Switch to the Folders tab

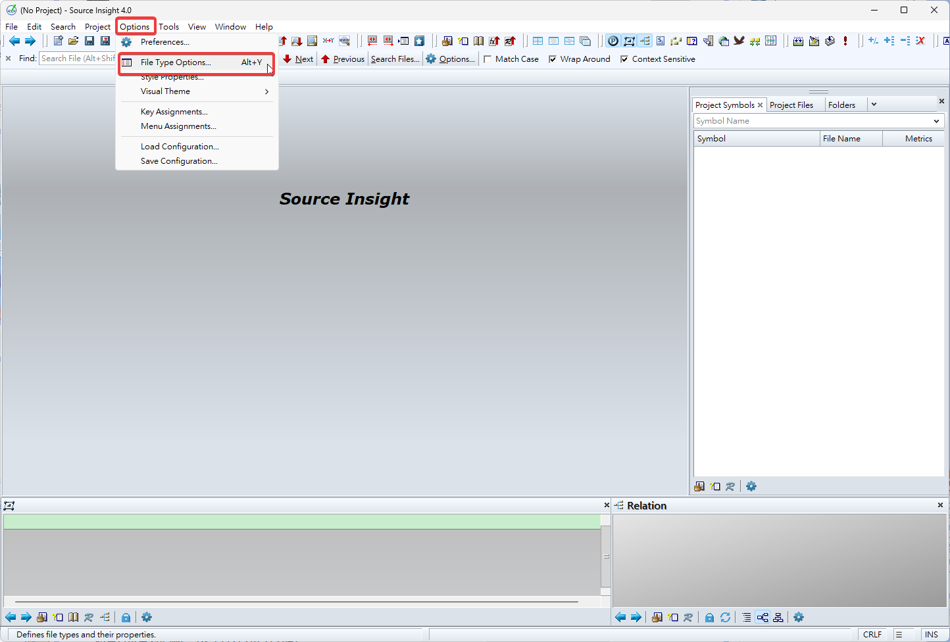point(841,105)
